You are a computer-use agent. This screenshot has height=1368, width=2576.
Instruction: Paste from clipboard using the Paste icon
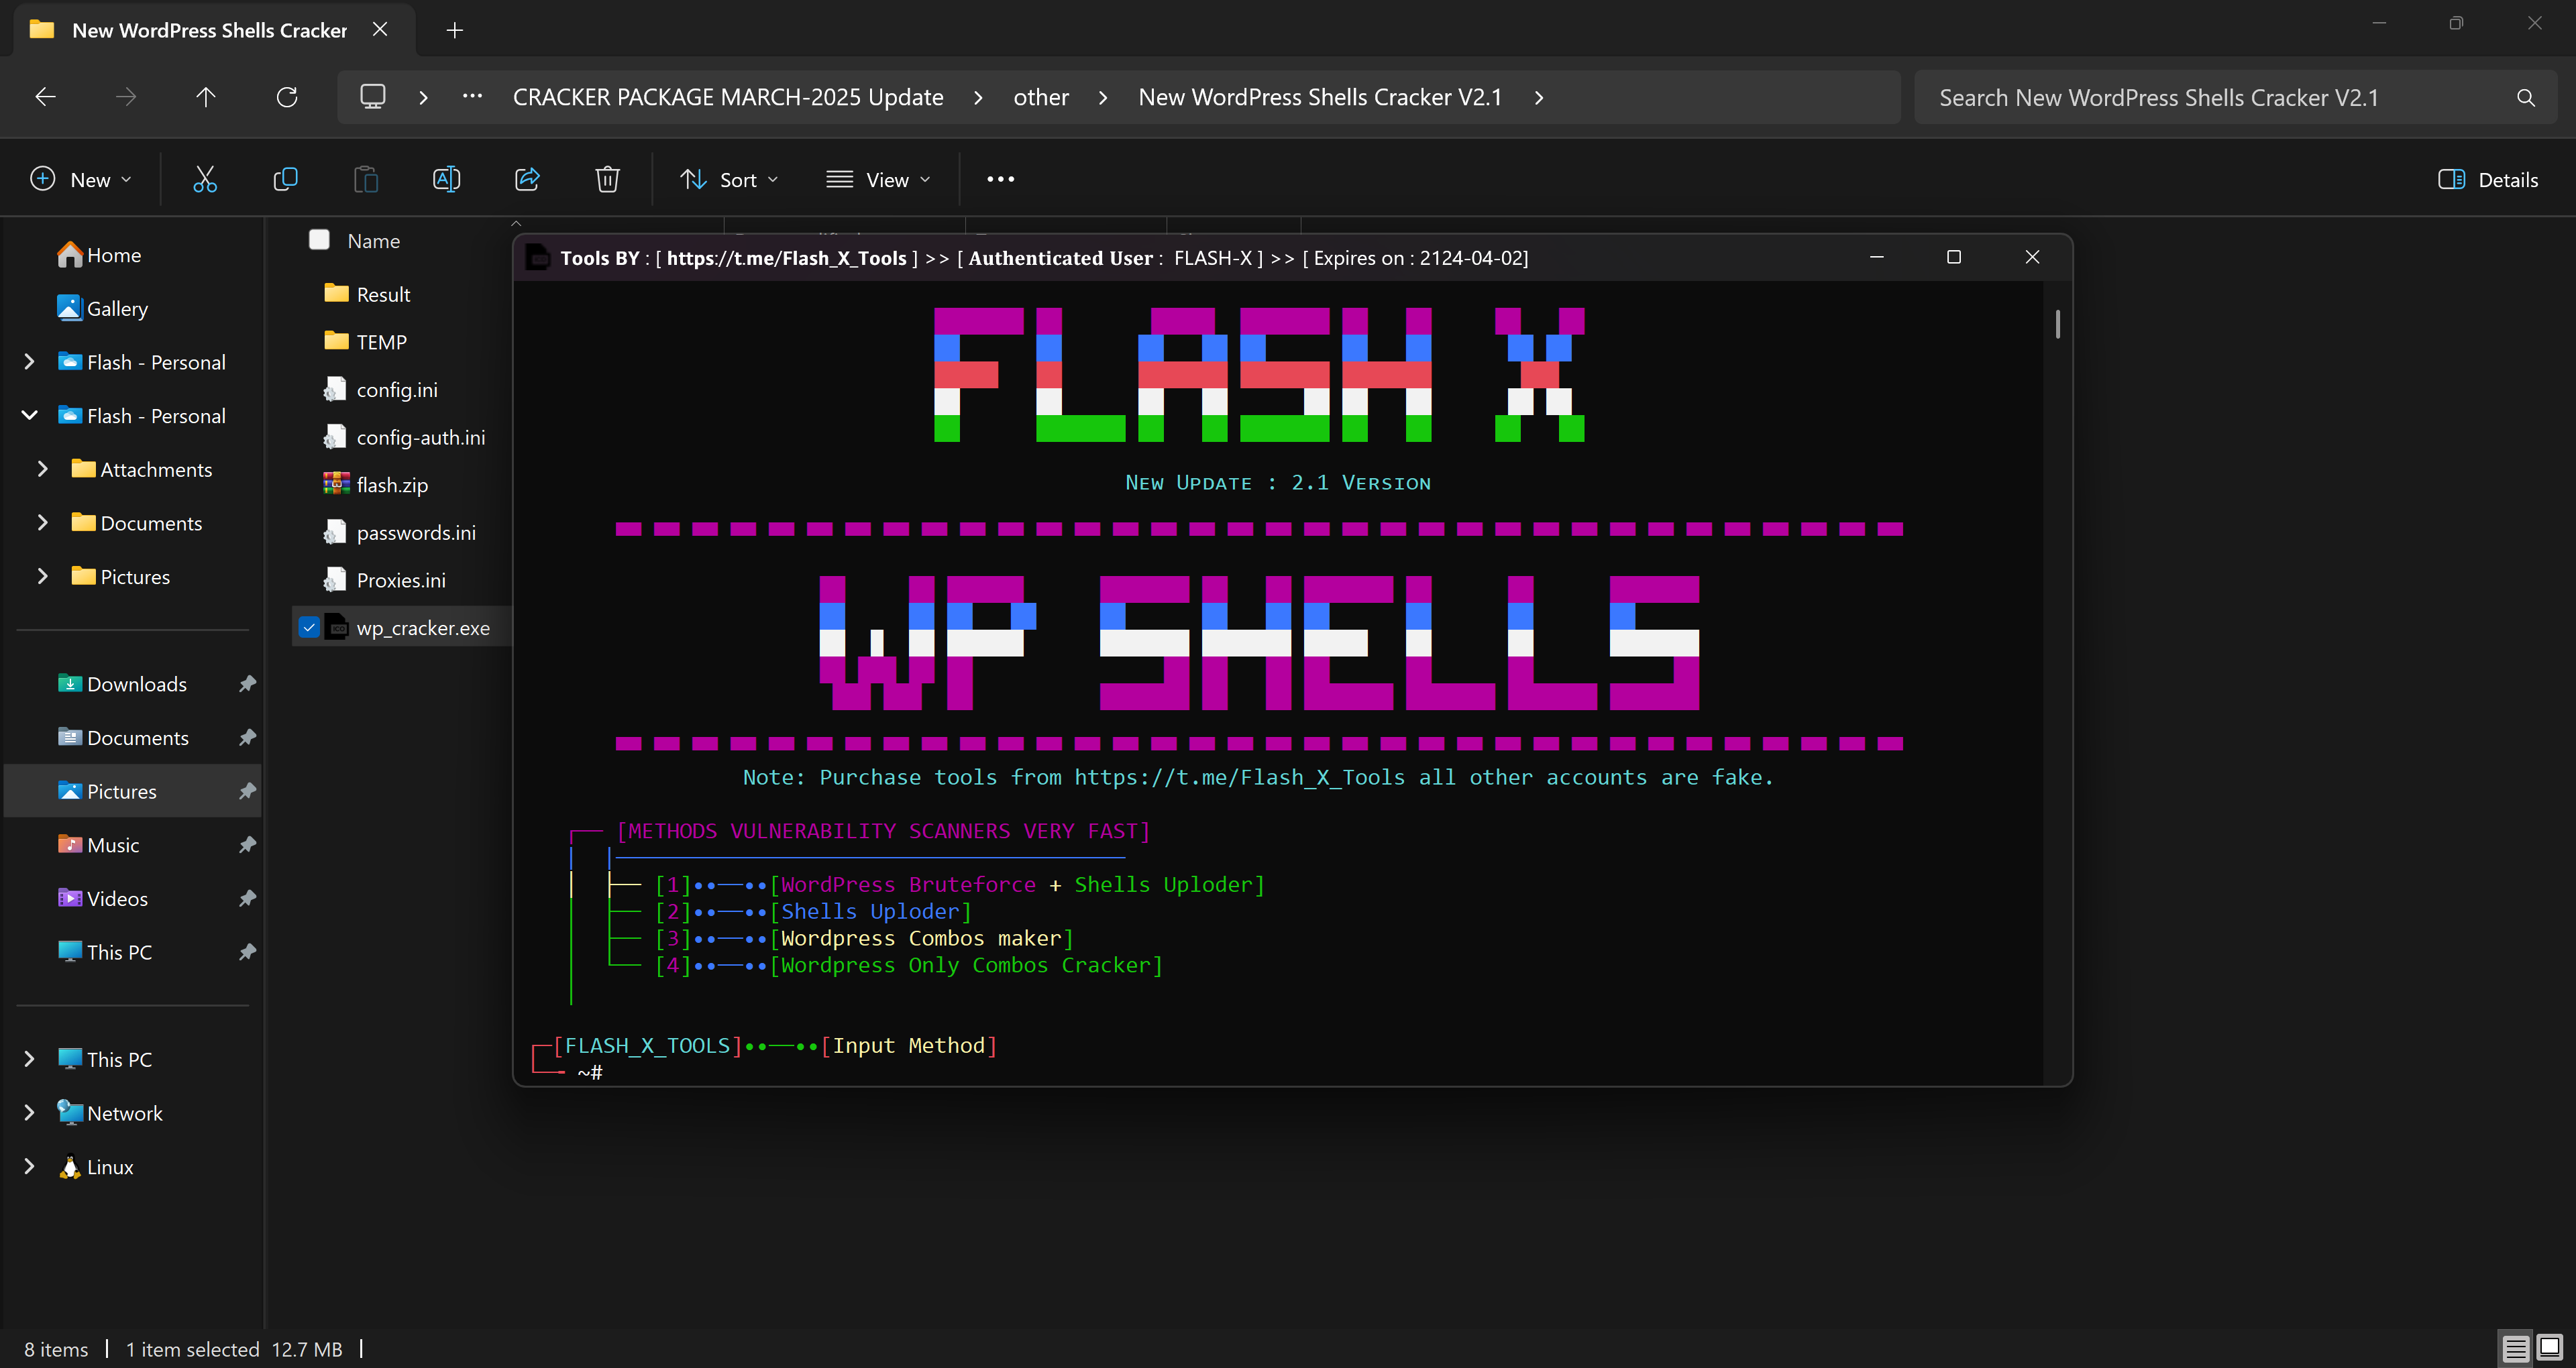365,179
